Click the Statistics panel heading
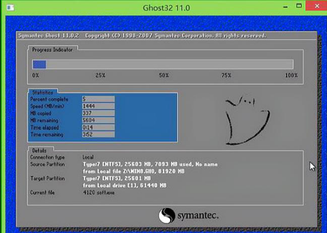This screenshot has height=233, width=327. (43, 92)
